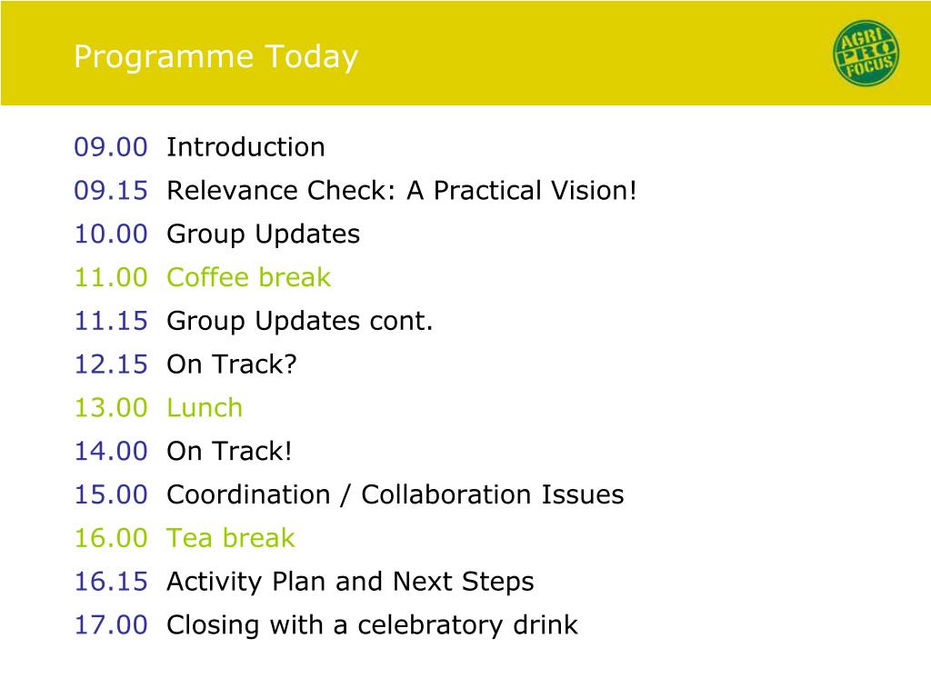Select the Programme Today title
The width and height of the screenshot is (931, 698).
[215, 57]
